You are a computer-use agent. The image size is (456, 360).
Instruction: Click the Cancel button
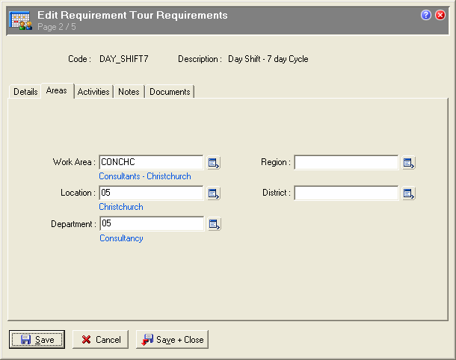click(100, 339)
